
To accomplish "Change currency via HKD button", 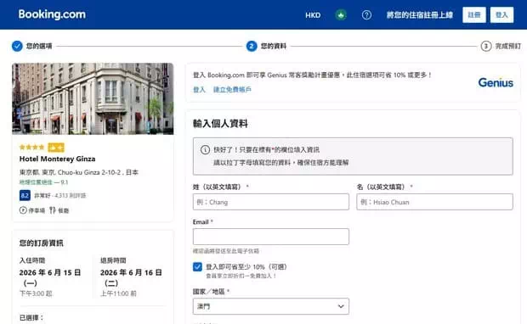I will click(x=313, y=15).
